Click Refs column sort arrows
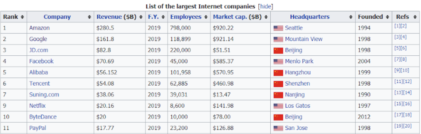Viewport: 421px width, 134px height. pos(414,17)
